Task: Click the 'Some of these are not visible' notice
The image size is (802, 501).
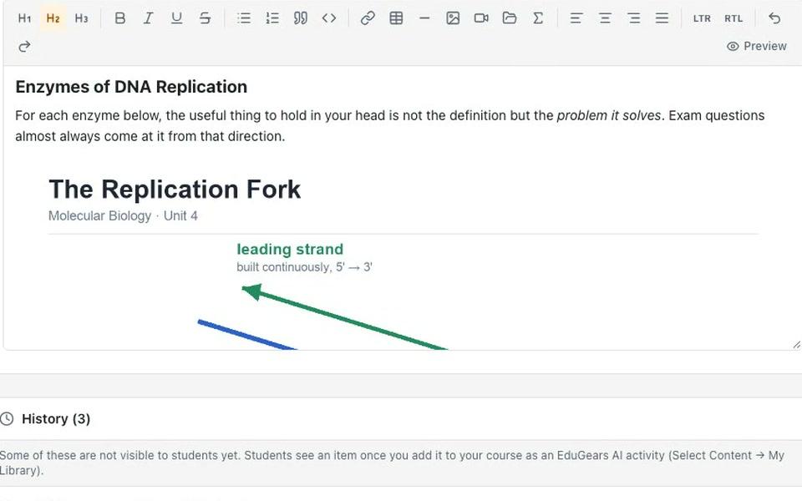Action: (392, 463)
